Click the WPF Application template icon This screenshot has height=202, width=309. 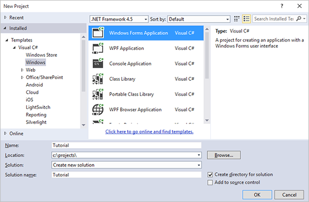coord(98,48)
